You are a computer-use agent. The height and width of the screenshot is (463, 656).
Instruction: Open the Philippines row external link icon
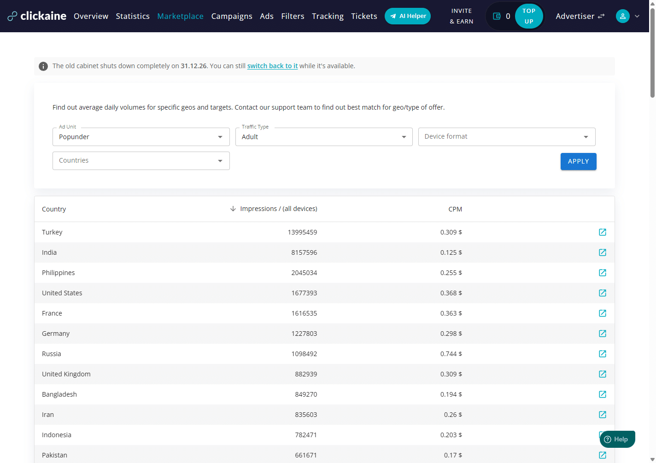tap(602, 273)
